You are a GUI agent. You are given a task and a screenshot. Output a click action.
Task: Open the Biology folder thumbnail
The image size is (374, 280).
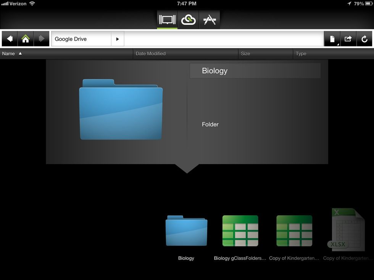(186, 231)
